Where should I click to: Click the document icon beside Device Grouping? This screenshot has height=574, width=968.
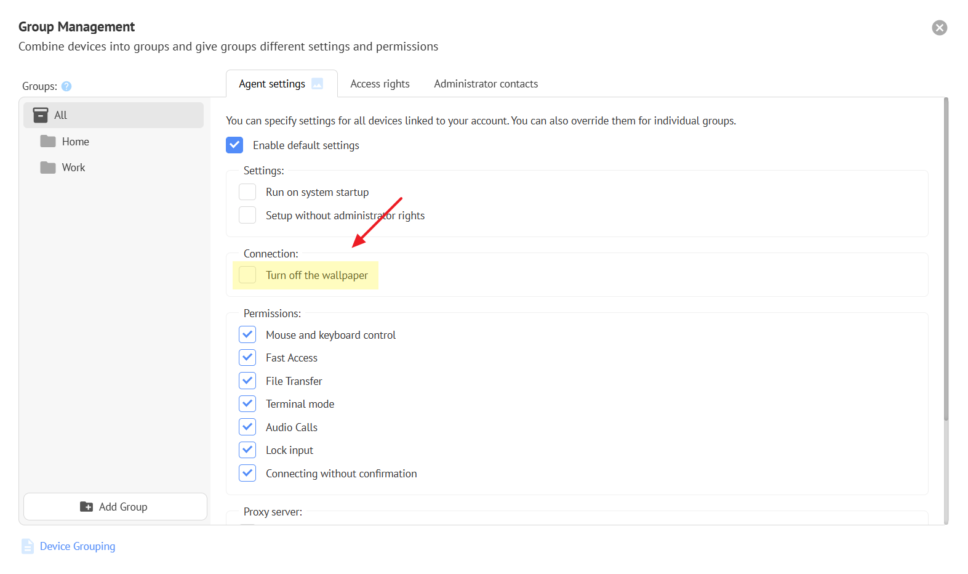pos(28,546)
